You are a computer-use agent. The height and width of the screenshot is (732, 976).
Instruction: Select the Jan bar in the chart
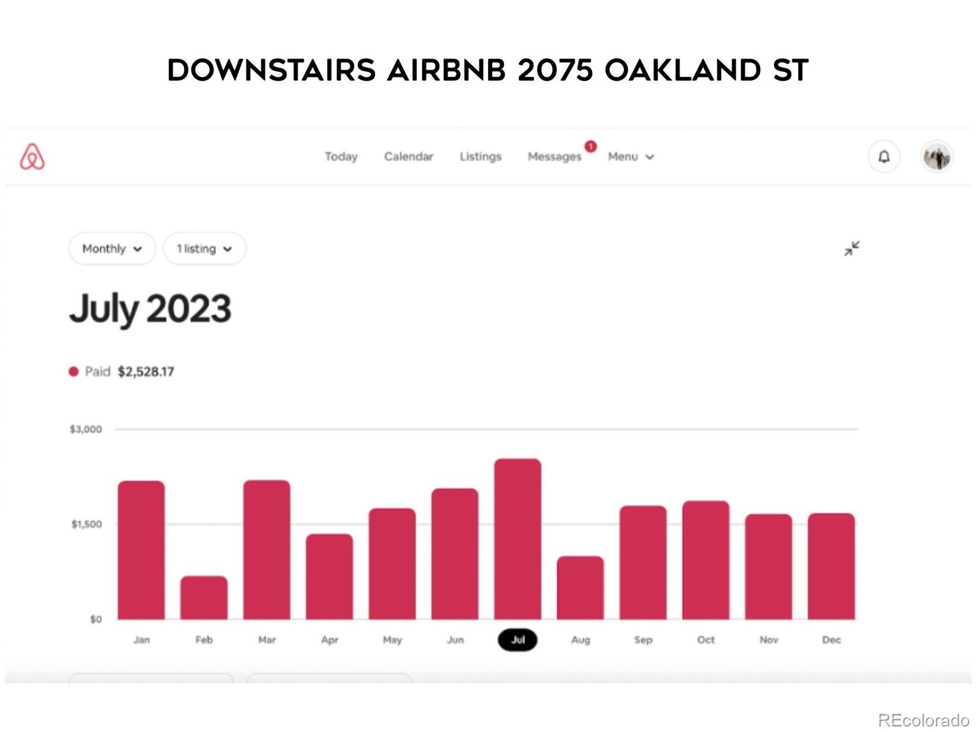pyautogui.click(x=141, y=550)
